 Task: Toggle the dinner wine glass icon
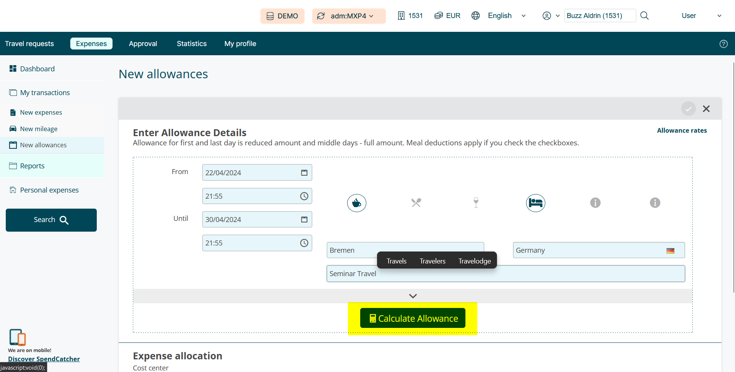[476, 202]
